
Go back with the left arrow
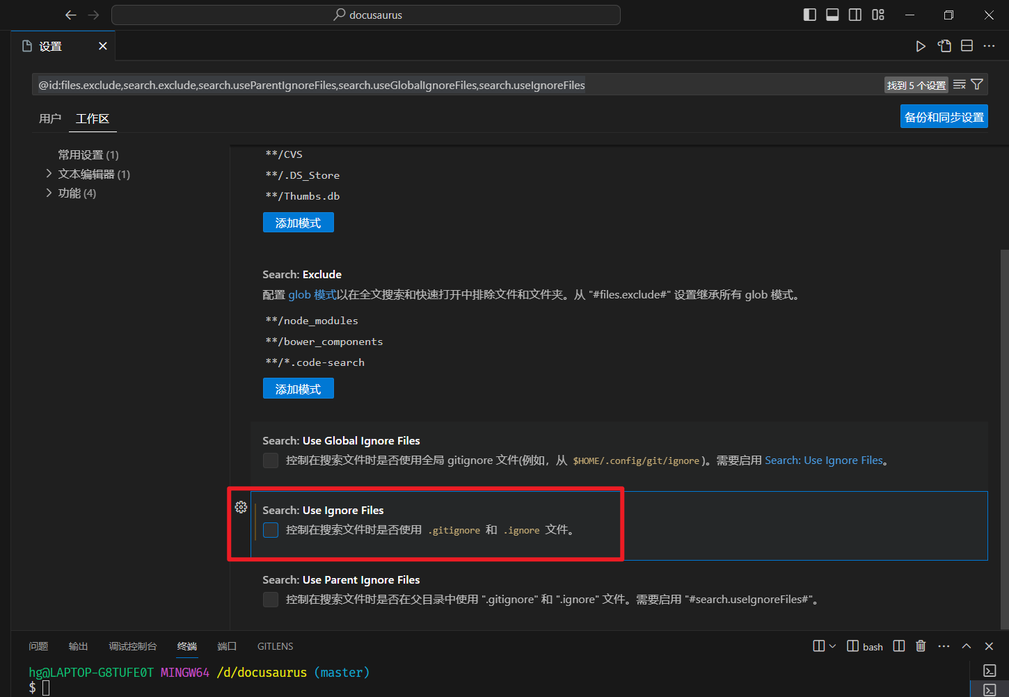(x=70, y=15)
